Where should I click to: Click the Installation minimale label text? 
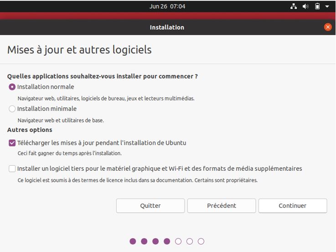point(47,109)
